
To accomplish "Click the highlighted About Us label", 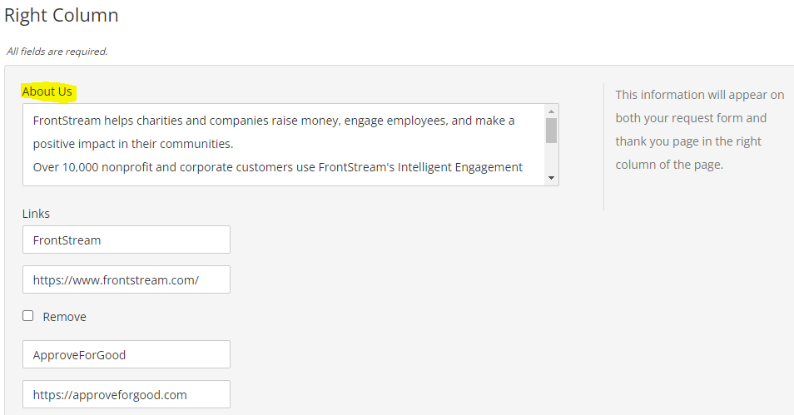I will [47, 91].
